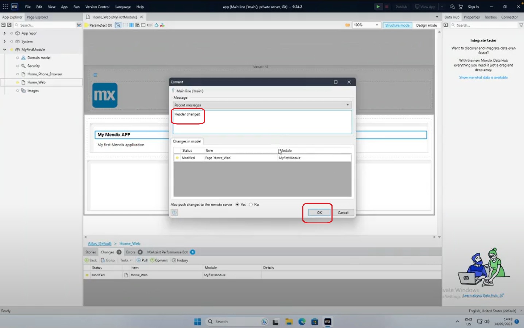Open the Edit menu
The width and height of the screenshot is (524, 328).
pos(39,7)
